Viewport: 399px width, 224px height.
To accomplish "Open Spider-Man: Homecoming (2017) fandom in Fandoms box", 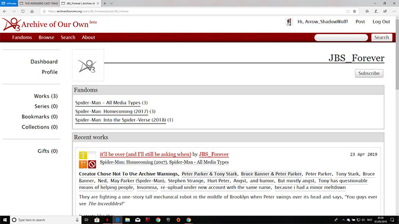I will [112, 111].
